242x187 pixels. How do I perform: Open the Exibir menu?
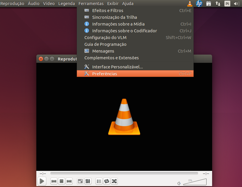pos(113,4)
